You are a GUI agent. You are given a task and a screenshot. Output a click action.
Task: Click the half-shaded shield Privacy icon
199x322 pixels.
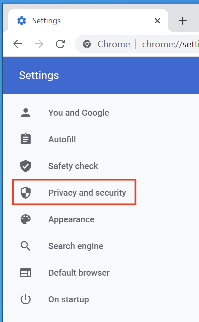click(x=26, y=193)
